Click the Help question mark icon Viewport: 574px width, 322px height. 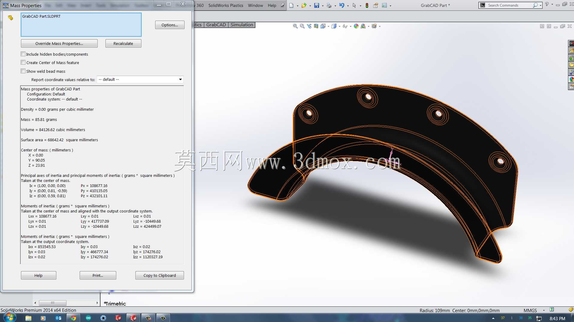pyautogui.click(x=547, y=4)
